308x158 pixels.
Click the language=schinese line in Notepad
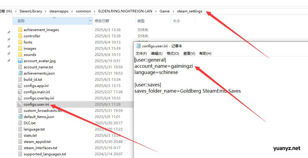coord(156,72)
